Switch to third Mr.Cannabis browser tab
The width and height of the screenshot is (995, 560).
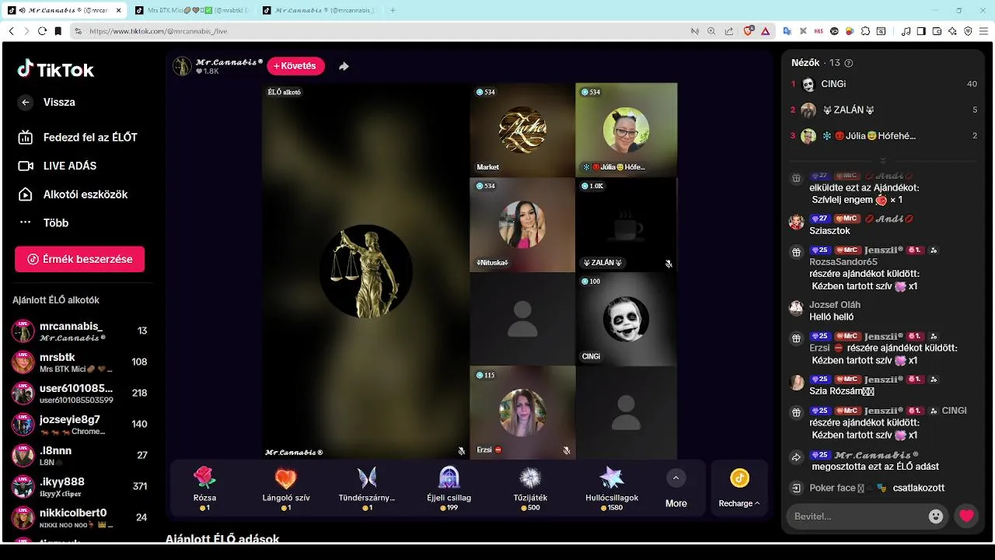(x=319, y=10)
